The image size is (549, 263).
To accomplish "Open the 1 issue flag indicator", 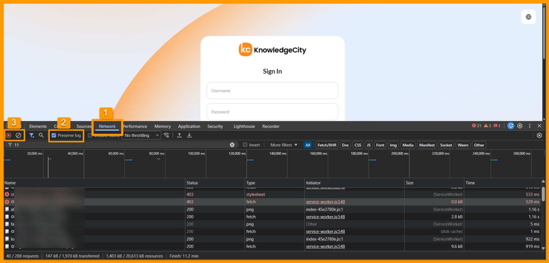I will coord(497,126).
